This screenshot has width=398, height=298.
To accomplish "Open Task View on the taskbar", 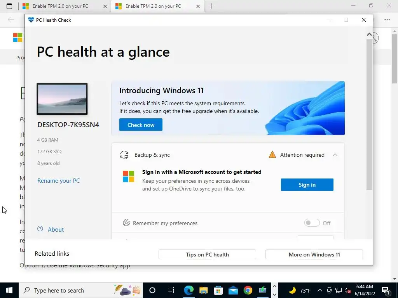I will 171,290.
